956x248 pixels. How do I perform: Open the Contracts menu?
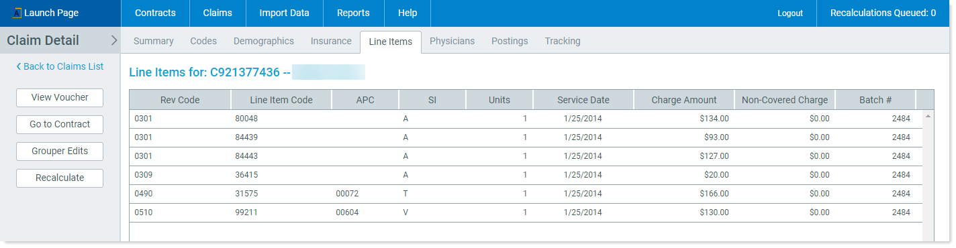(x=155, y=13)
